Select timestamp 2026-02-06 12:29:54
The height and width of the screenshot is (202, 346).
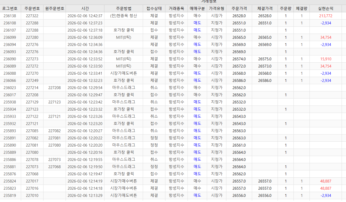click(85, 88)
